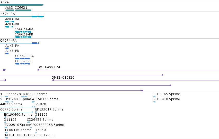Click the Adk3 gene label
This screenshot has width=219, height=139.
click(9, 7)
